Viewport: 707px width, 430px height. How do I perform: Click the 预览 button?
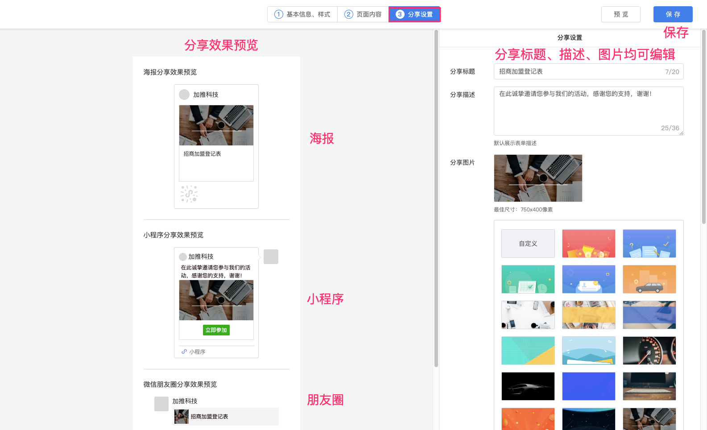pyautogui.click(x=620, y=14)
